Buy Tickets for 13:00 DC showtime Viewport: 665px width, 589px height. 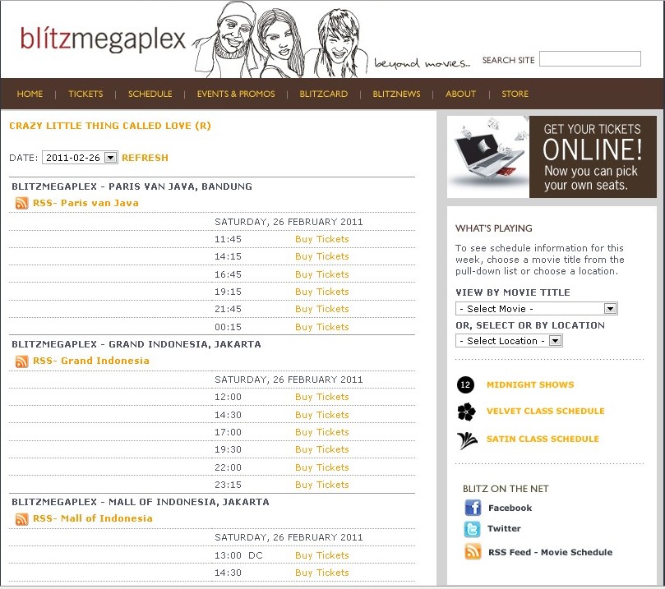click(x=322, y=555)
